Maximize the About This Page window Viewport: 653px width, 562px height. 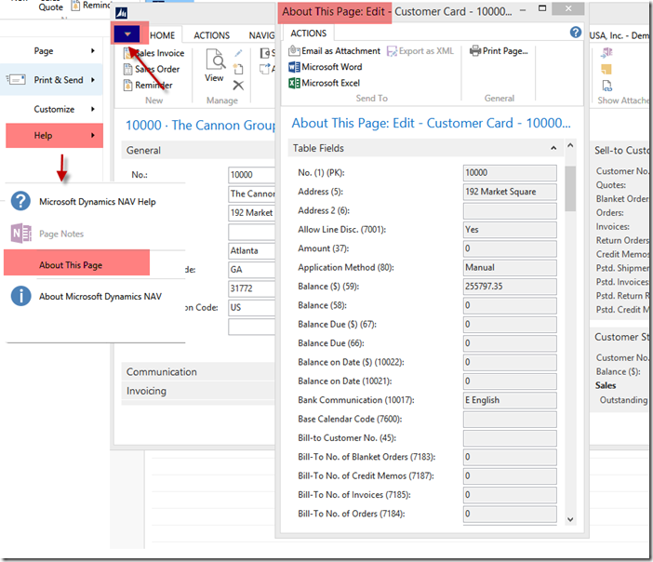(x=542, y=8)
